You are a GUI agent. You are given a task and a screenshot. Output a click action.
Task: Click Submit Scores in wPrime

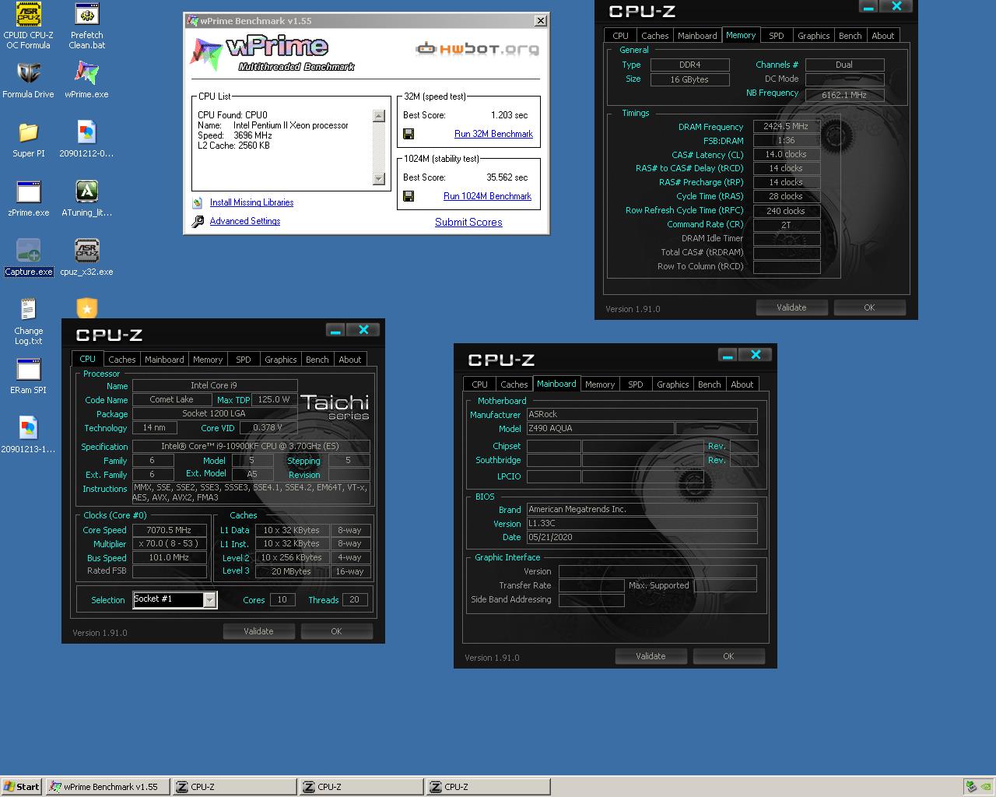[x=468, y=222]
